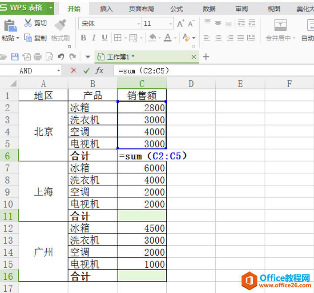Toggle Italic formatting

93,38
